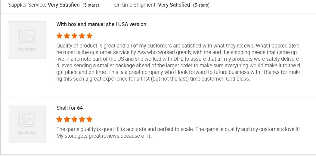The height and width of the screenshot is (156, 316).
Task: Open No Photo thumbnail beside USA version review
Action: point(27,40)
